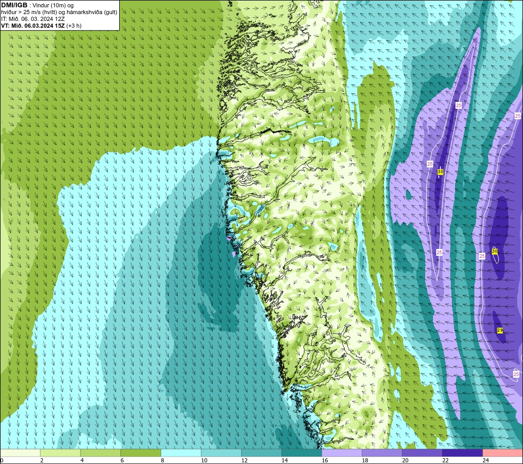Click the legend scale value '8'
This screenshot has width=523, height=464.
(x=163, y=460)
